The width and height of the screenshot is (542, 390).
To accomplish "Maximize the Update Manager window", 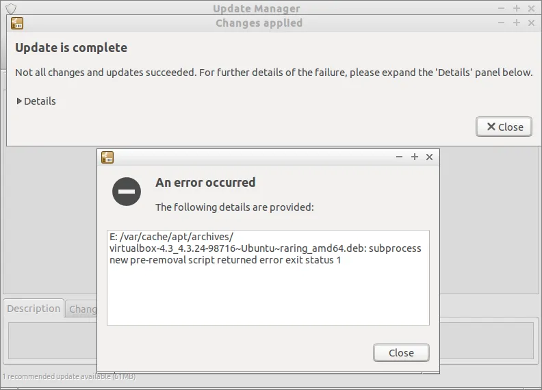I will tap(517, 8).
